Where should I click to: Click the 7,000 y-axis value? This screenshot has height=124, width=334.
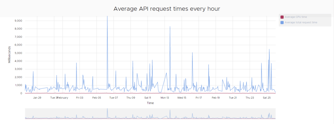click(18, 37)
